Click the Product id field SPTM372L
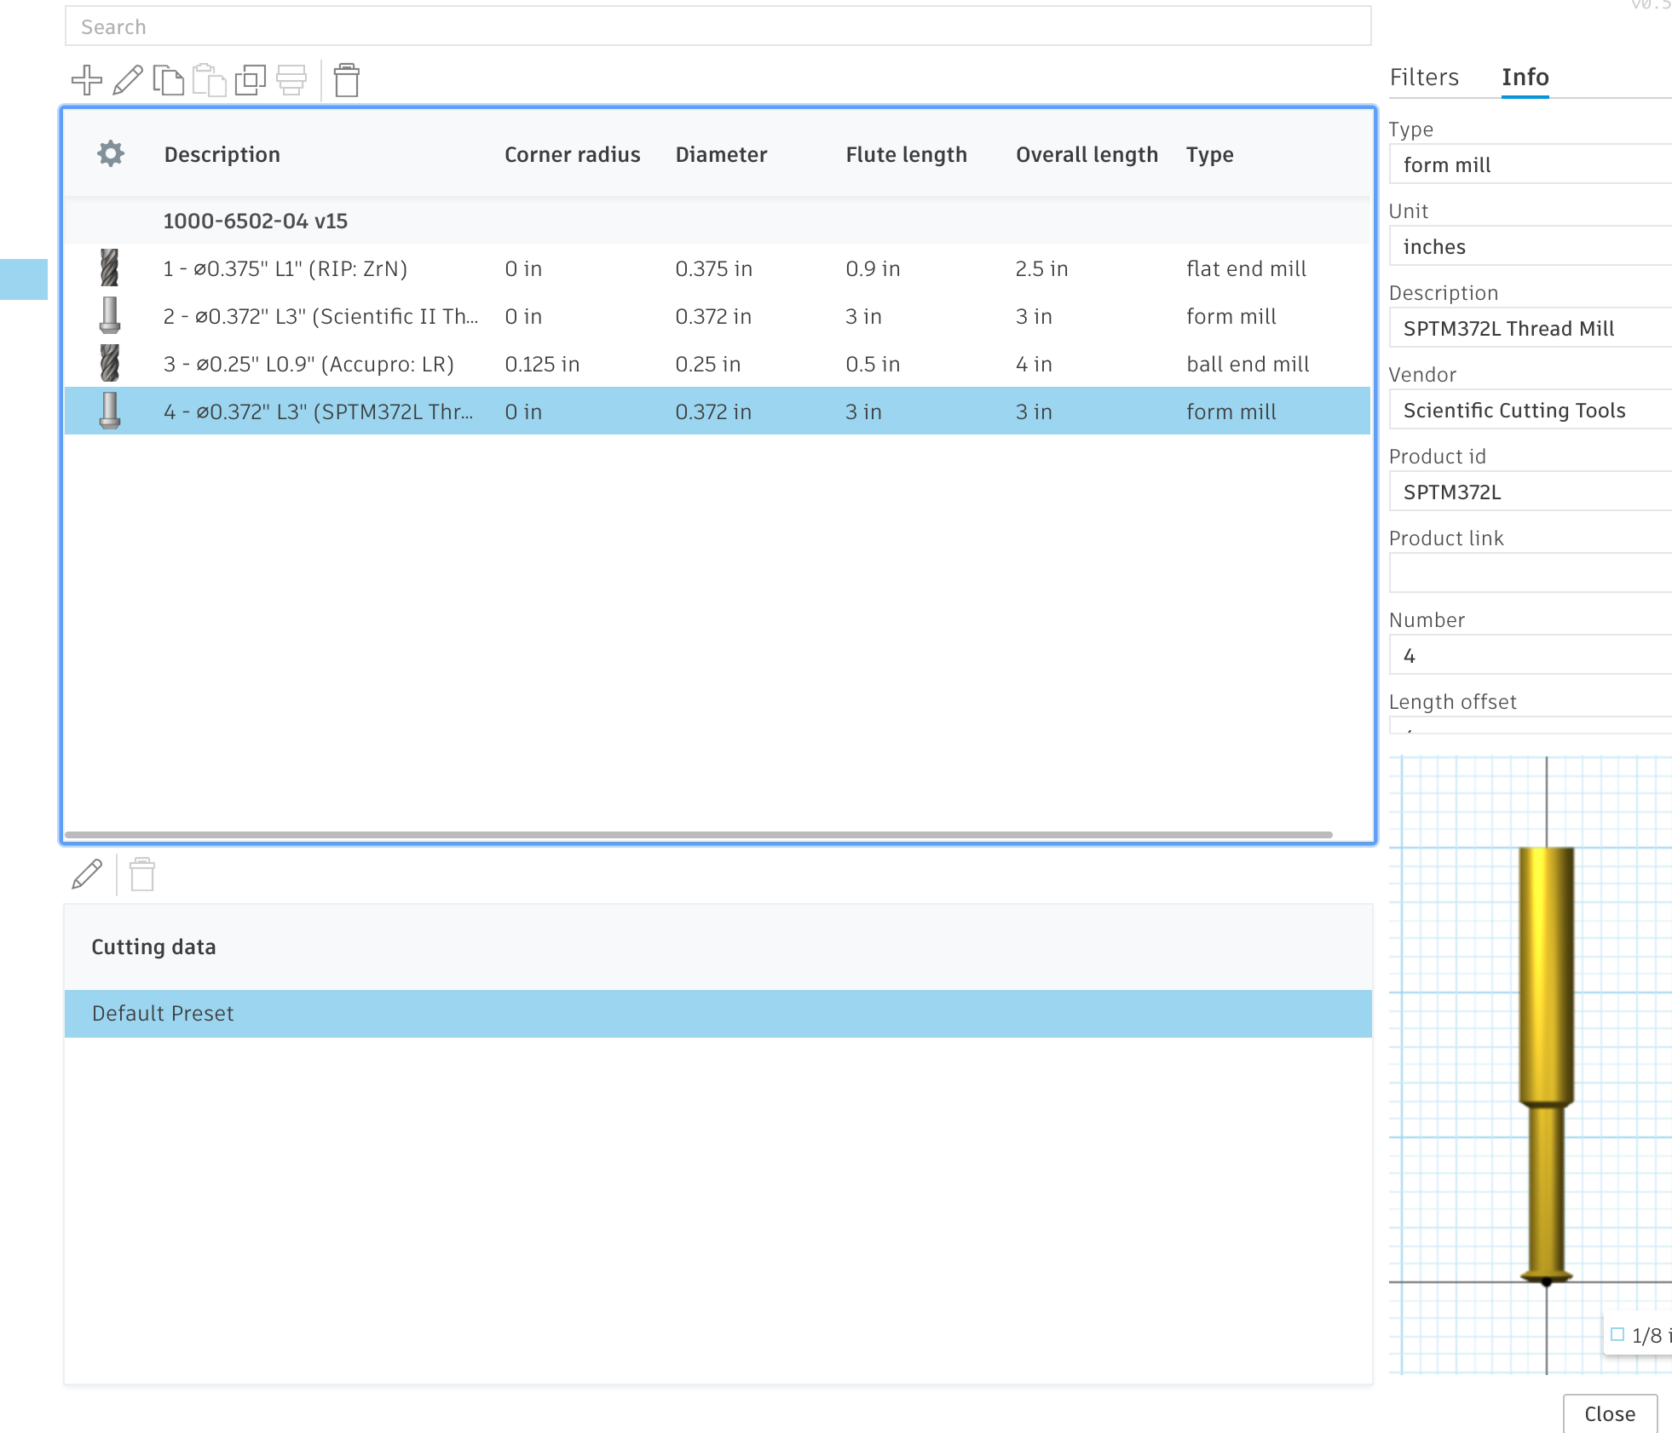Viewport: 1672px width, 1433px height. (x=1531, y=492)
